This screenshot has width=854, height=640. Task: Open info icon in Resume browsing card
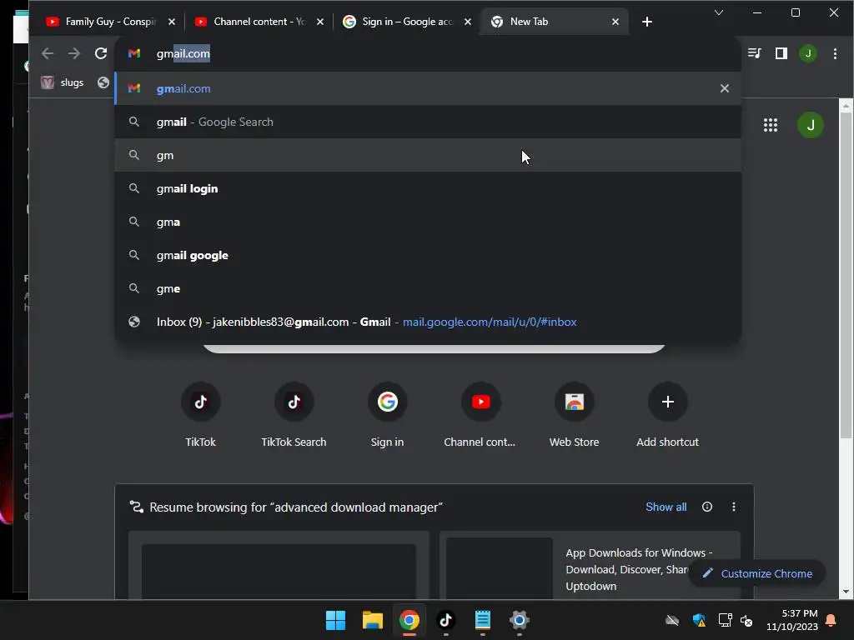point(707,507)
